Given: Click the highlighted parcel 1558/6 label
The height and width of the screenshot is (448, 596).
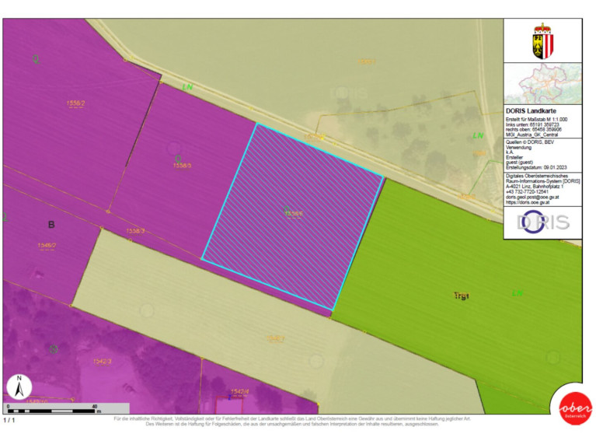Looking at the screenshot, I should (294, 213).
